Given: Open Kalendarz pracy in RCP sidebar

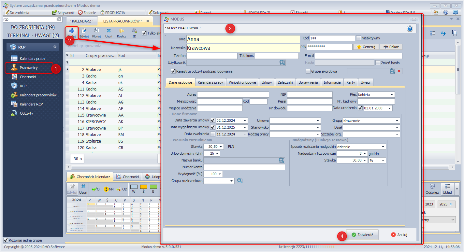Looking at the screenshot, I should (x=32, y=59).
